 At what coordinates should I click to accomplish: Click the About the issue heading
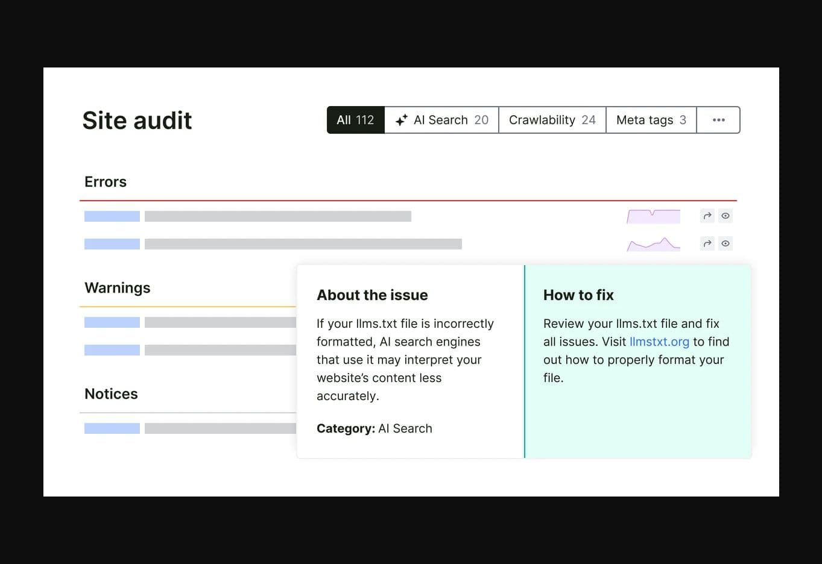tap(372, 295)
